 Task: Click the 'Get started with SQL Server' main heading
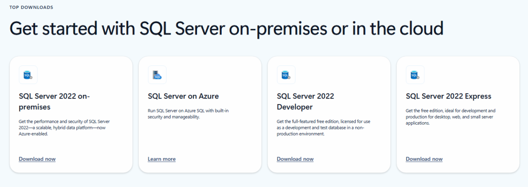(226, 28)
